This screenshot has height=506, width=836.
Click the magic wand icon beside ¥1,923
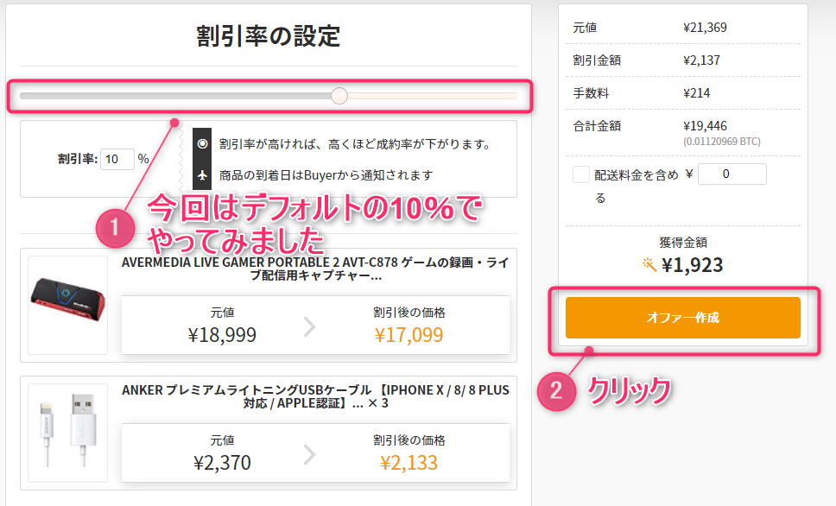pos(649,264)
